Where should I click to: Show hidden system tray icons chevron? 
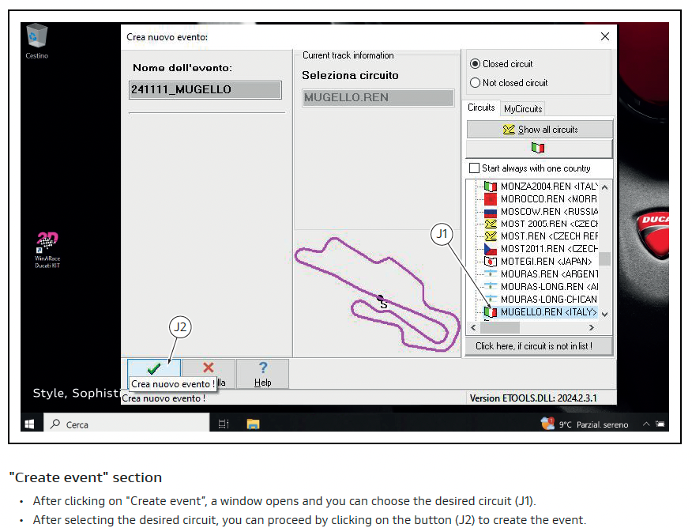pos(646,424)
